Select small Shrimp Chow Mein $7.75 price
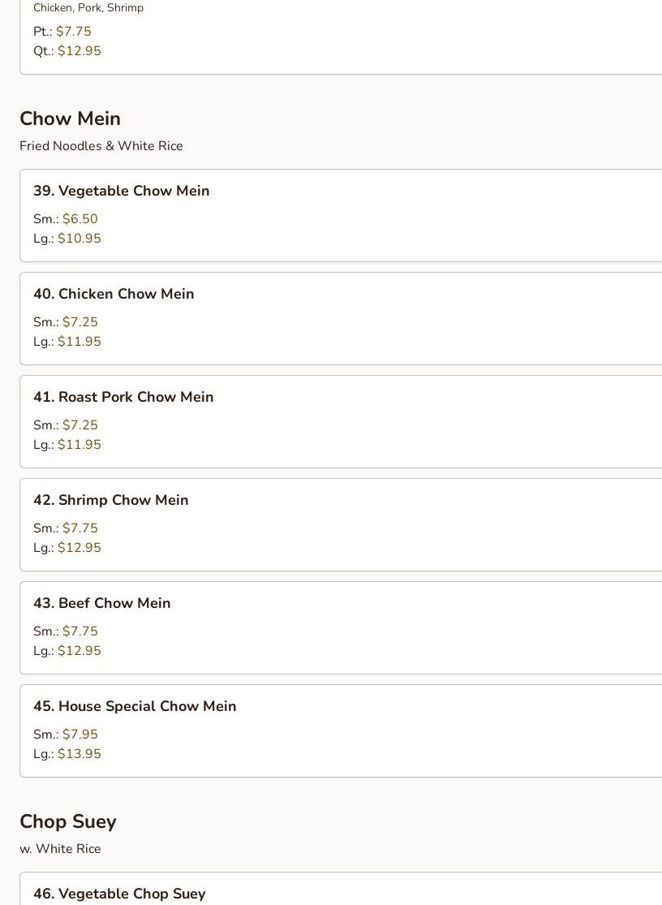Viewport: 662px width, 905px height. [80, 528]
